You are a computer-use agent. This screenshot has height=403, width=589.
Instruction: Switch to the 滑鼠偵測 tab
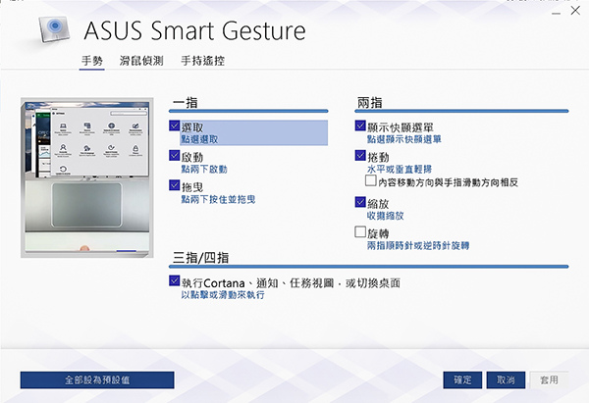click(141, 61)
